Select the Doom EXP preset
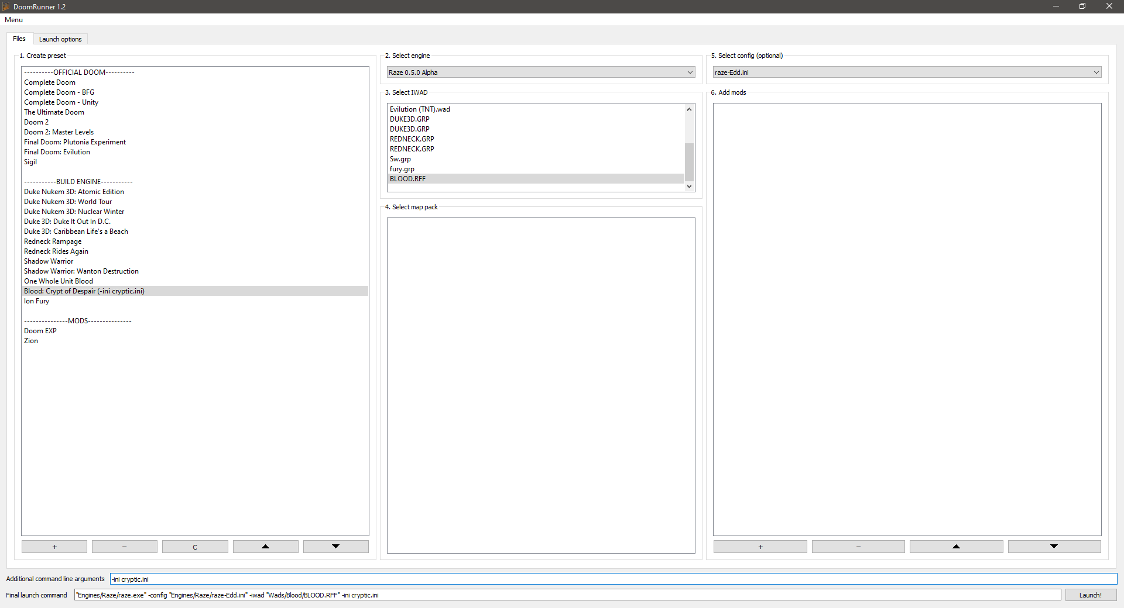This screenshot has height=608, width=1124. click(195, 331)
